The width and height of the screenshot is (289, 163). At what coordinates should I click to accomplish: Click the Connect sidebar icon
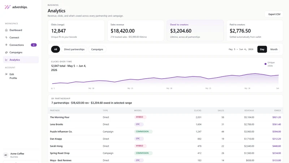tap(6, 38)
